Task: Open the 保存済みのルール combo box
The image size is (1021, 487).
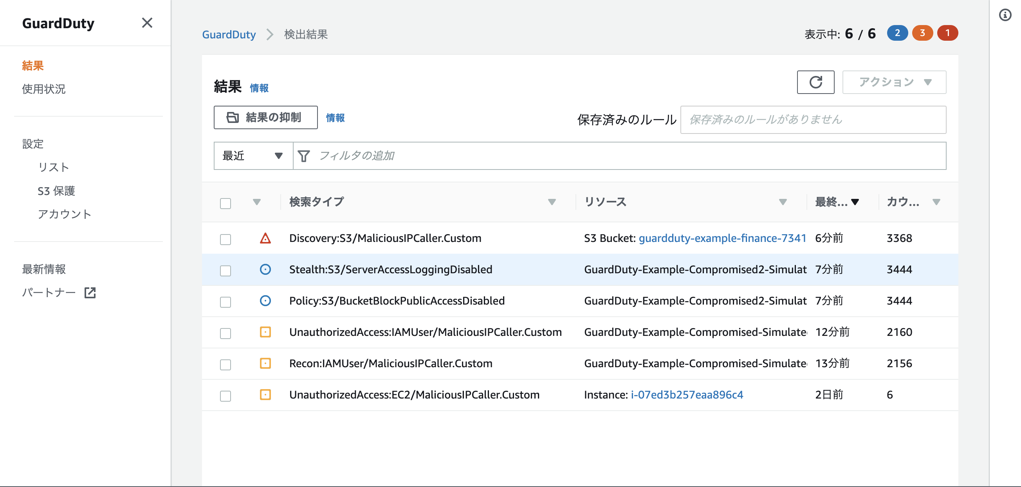Action: tap(813, 120)
